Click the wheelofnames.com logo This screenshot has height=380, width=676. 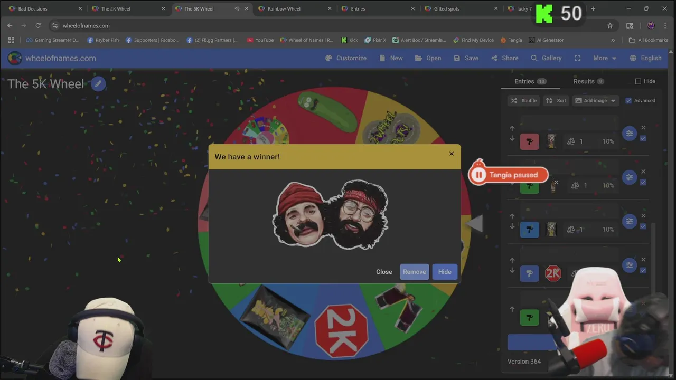52,58
